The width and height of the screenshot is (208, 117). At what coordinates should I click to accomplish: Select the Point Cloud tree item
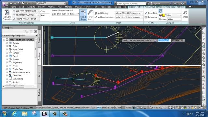(18, 49)
